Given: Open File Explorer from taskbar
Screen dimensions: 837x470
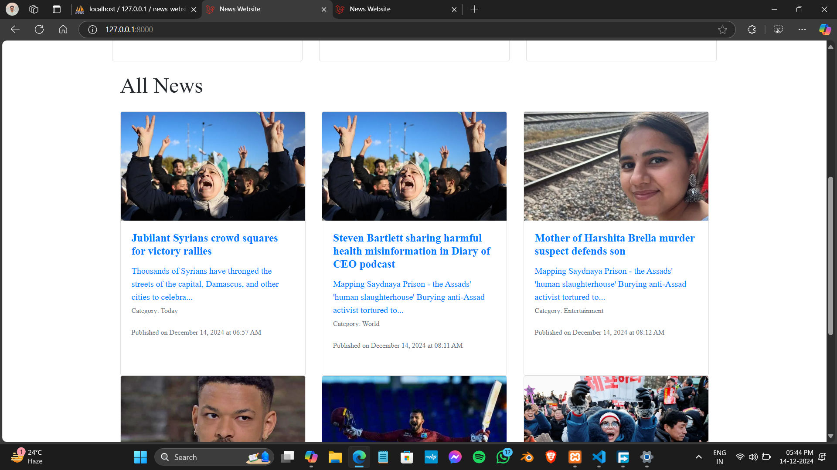Looking at the screenshot, I should coord(335,457).
